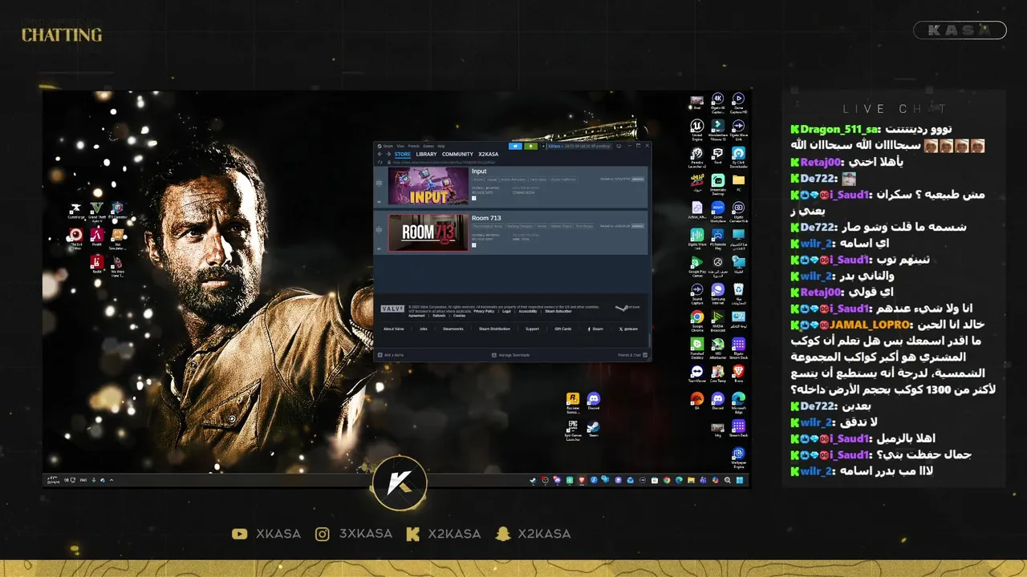Open Discord icon beside Rockstar Games Launcher
The image size is (1027, 577).
(594, 398)
